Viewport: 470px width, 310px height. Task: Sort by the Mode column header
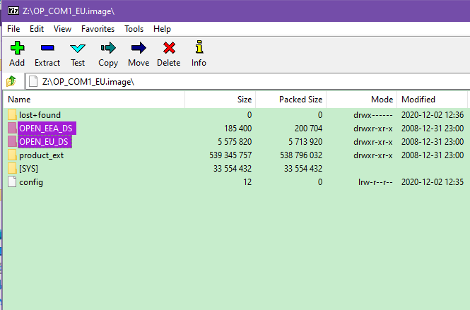tap(362, 100)
